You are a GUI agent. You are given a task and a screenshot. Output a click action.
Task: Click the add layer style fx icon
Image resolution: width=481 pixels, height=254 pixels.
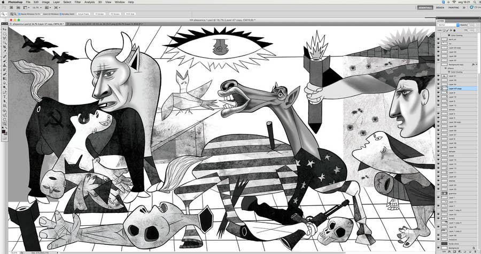pyautogui.click(x=449, y=251)
